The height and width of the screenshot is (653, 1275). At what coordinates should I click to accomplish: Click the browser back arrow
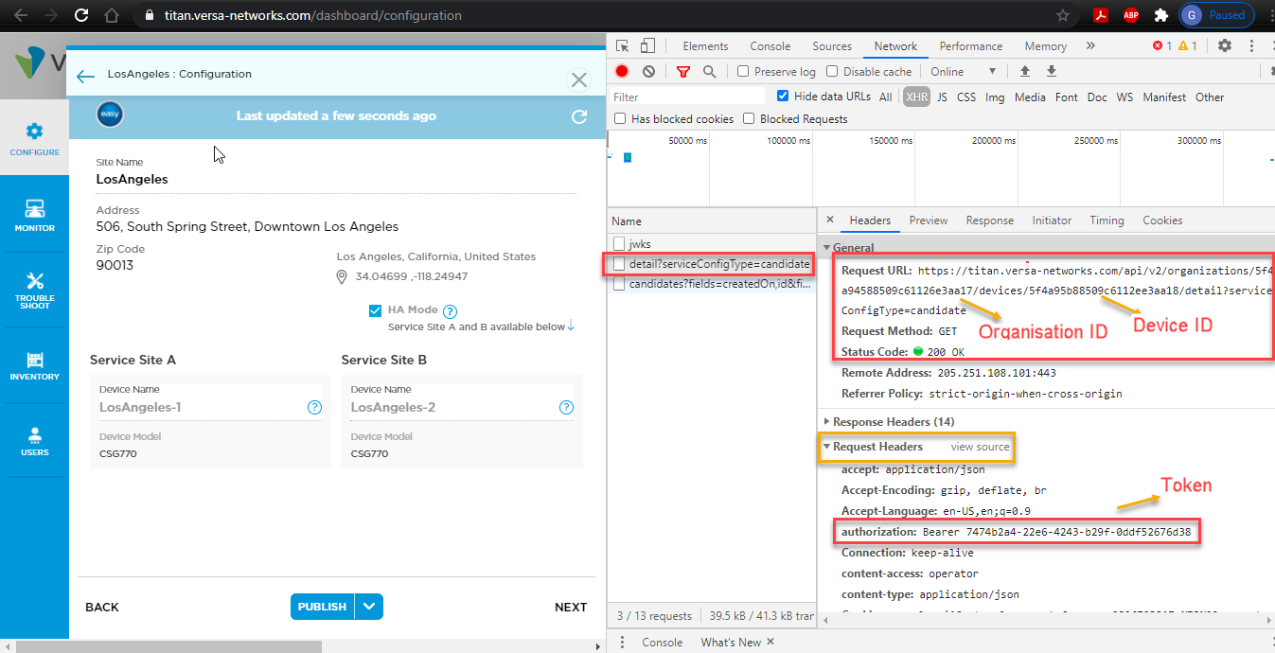[x=20, y=15]
